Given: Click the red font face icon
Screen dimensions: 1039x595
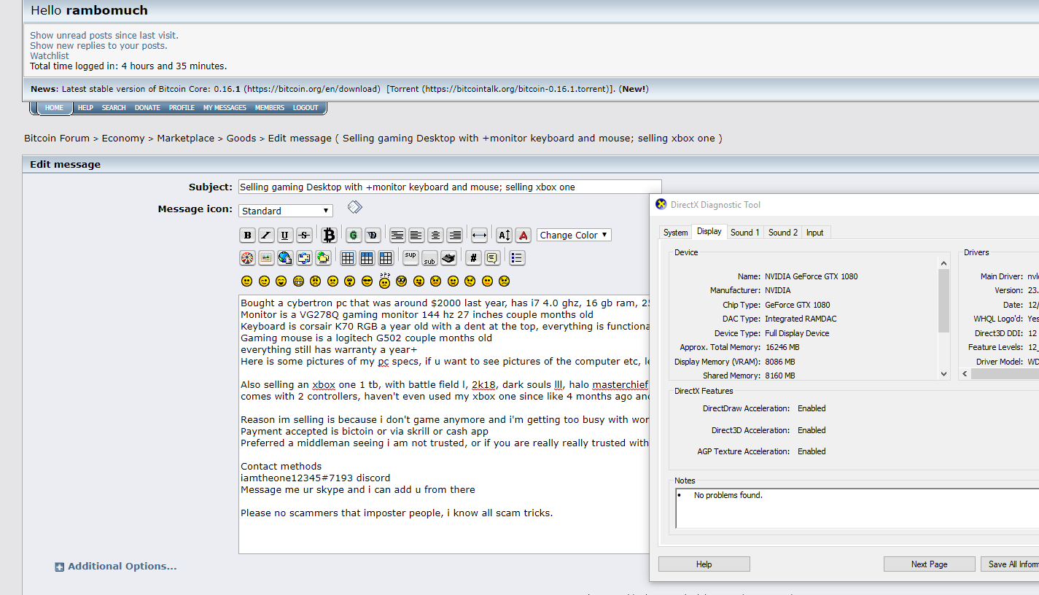Looking at the screenshot, I should coord(523,235).
